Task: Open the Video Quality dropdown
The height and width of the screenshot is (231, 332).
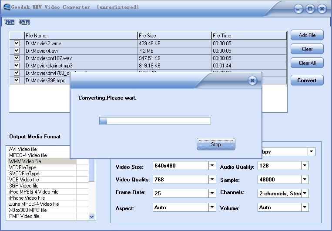Action: click(212, 180)
